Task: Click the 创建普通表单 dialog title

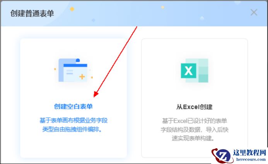Action: 32,14
